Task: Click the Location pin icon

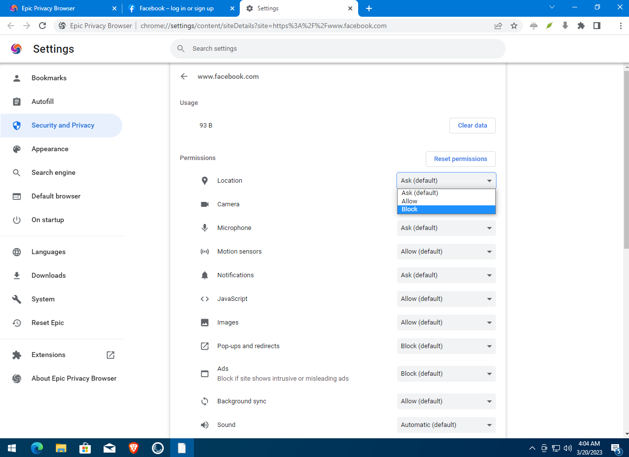Action: tap(205, 181)
